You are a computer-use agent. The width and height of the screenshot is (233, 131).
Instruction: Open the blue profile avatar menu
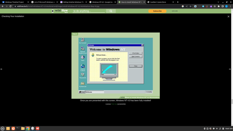point(226,7)
